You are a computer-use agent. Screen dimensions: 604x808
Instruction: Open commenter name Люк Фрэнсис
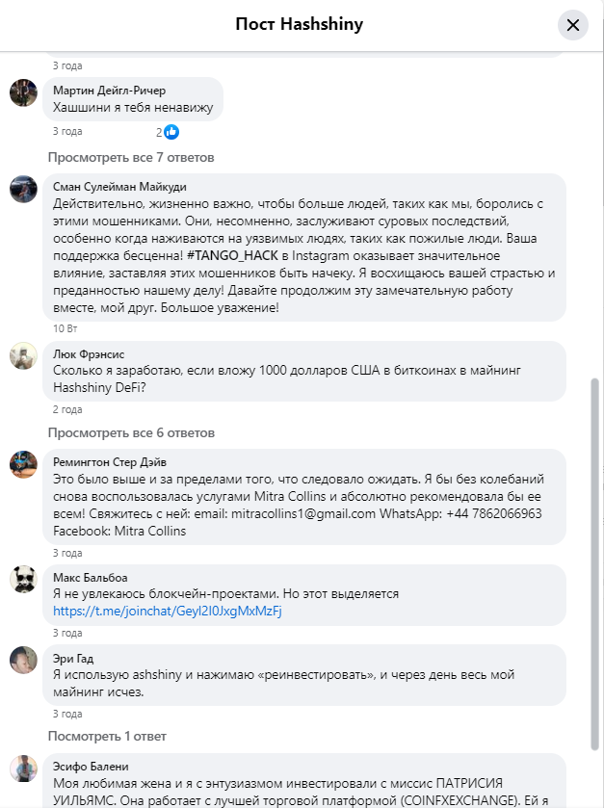pos(89,354)
